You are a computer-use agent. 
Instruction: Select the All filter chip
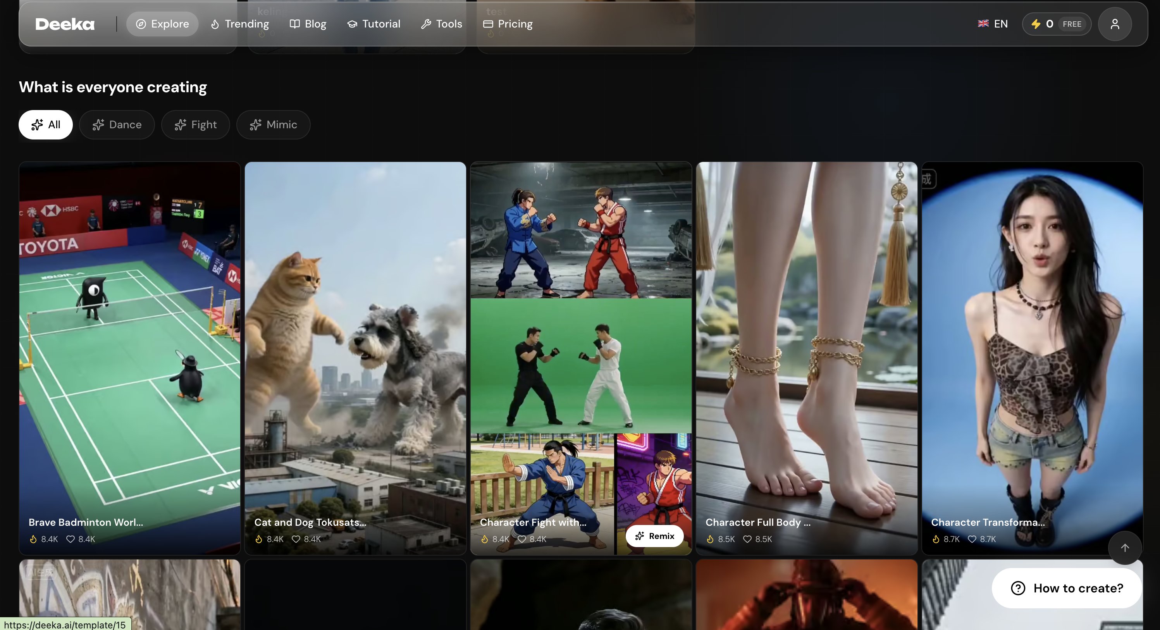coord(45,125)
